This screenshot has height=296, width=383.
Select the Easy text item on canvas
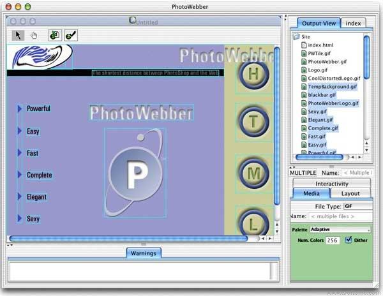[x=33, y=131]
